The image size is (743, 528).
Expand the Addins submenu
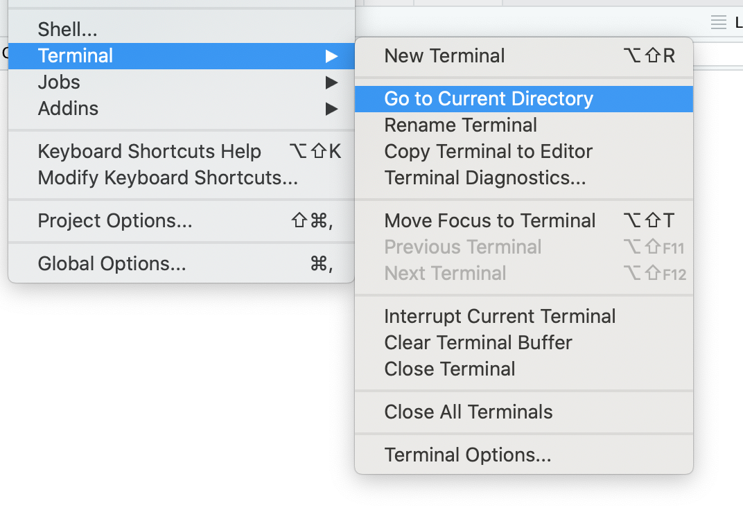pyautogui.click(x=331, y=108)
